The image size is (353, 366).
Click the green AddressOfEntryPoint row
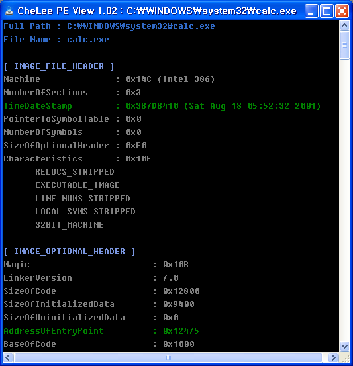(101, 331)
